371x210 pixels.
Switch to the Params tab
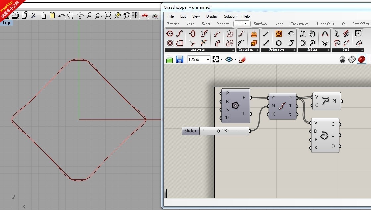pos(173,24)
